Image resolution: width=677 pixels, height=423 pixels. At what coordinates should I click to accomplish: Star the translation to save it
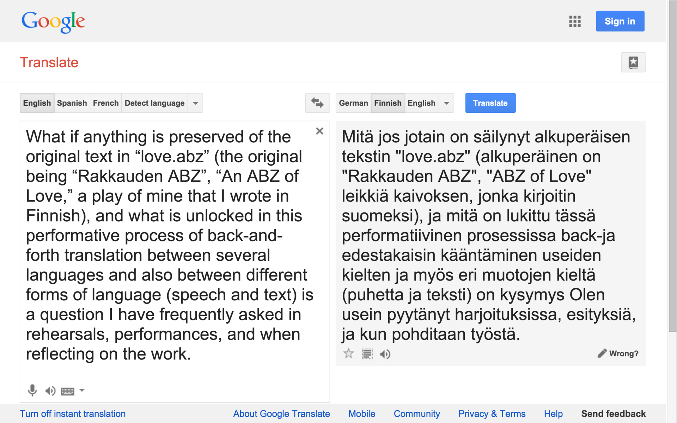tap(348, 354)
